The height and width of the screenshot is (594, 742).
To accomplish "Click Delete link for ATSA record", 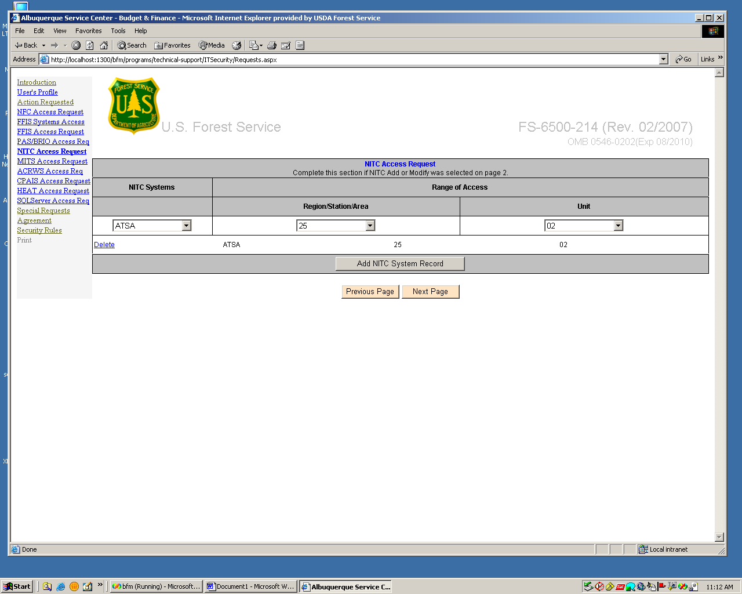I will pos(104,245).
